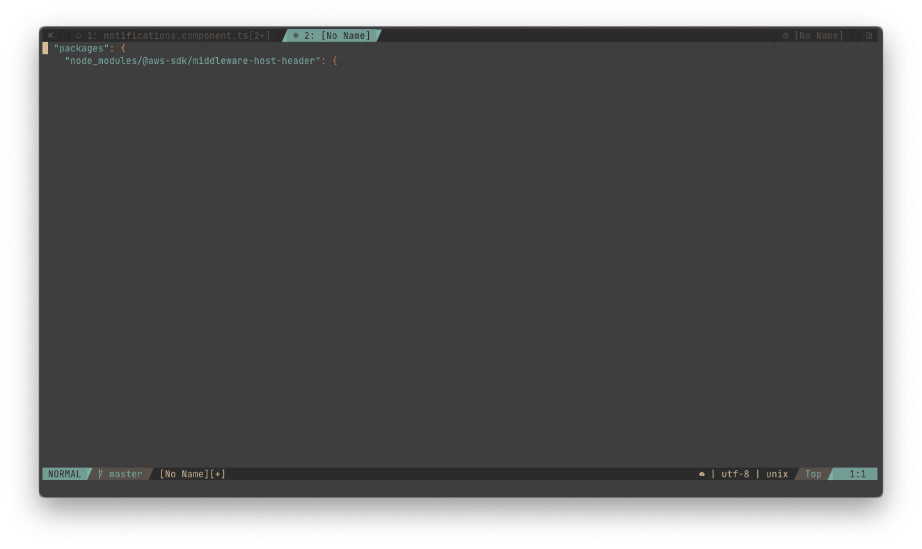Switch to the notifications.component.ts tab
Image resolution: width=922 pixels, height=549 pixels.
(x=173, y=35)
